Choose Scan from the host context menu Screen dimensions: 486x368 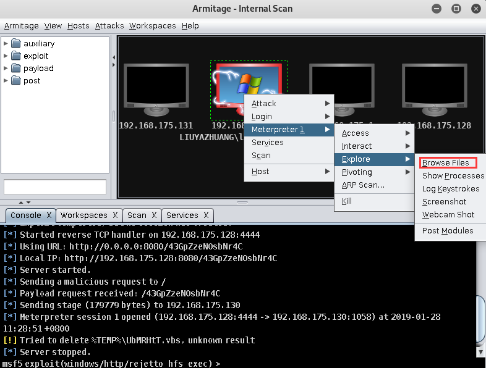289,156
